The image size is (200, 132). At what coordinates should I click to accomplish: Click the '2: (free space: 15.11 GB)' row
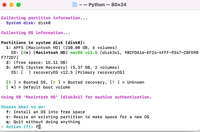tap(37, 63)
